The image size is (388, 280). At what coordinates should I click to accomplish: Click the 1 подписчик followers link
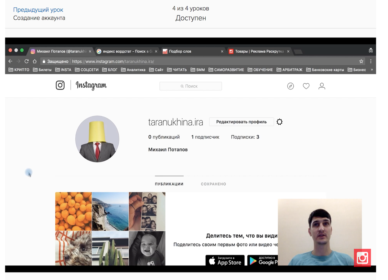pos(205,137)
